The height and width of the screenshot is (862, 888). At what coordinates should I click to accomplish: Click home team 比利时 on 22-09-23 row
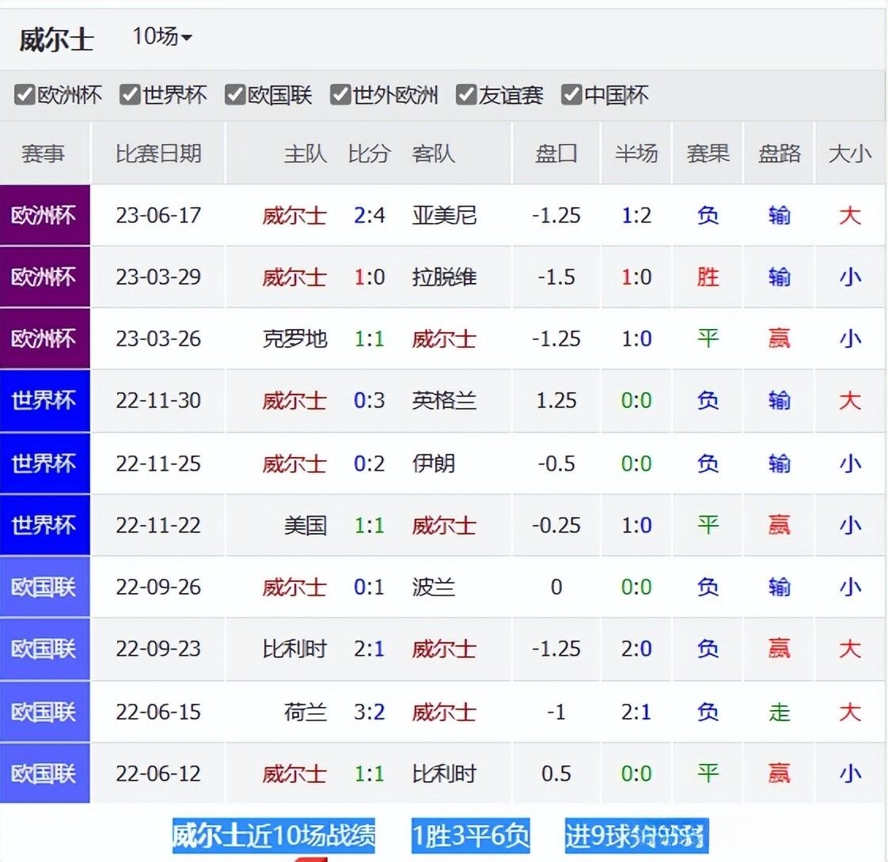point(294,648)
